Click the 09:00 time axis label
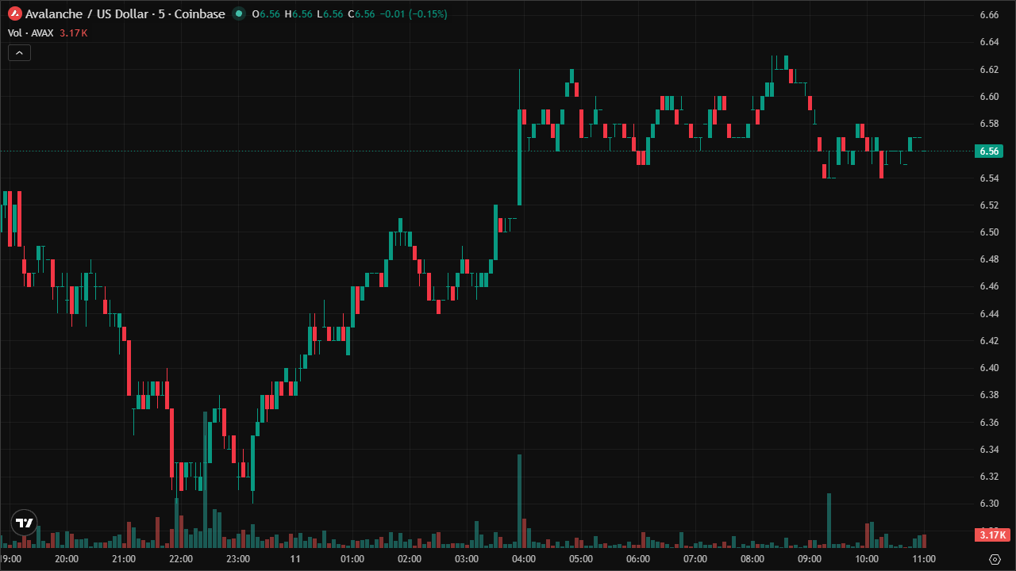The image size is (1016, 571). point(810,559)
